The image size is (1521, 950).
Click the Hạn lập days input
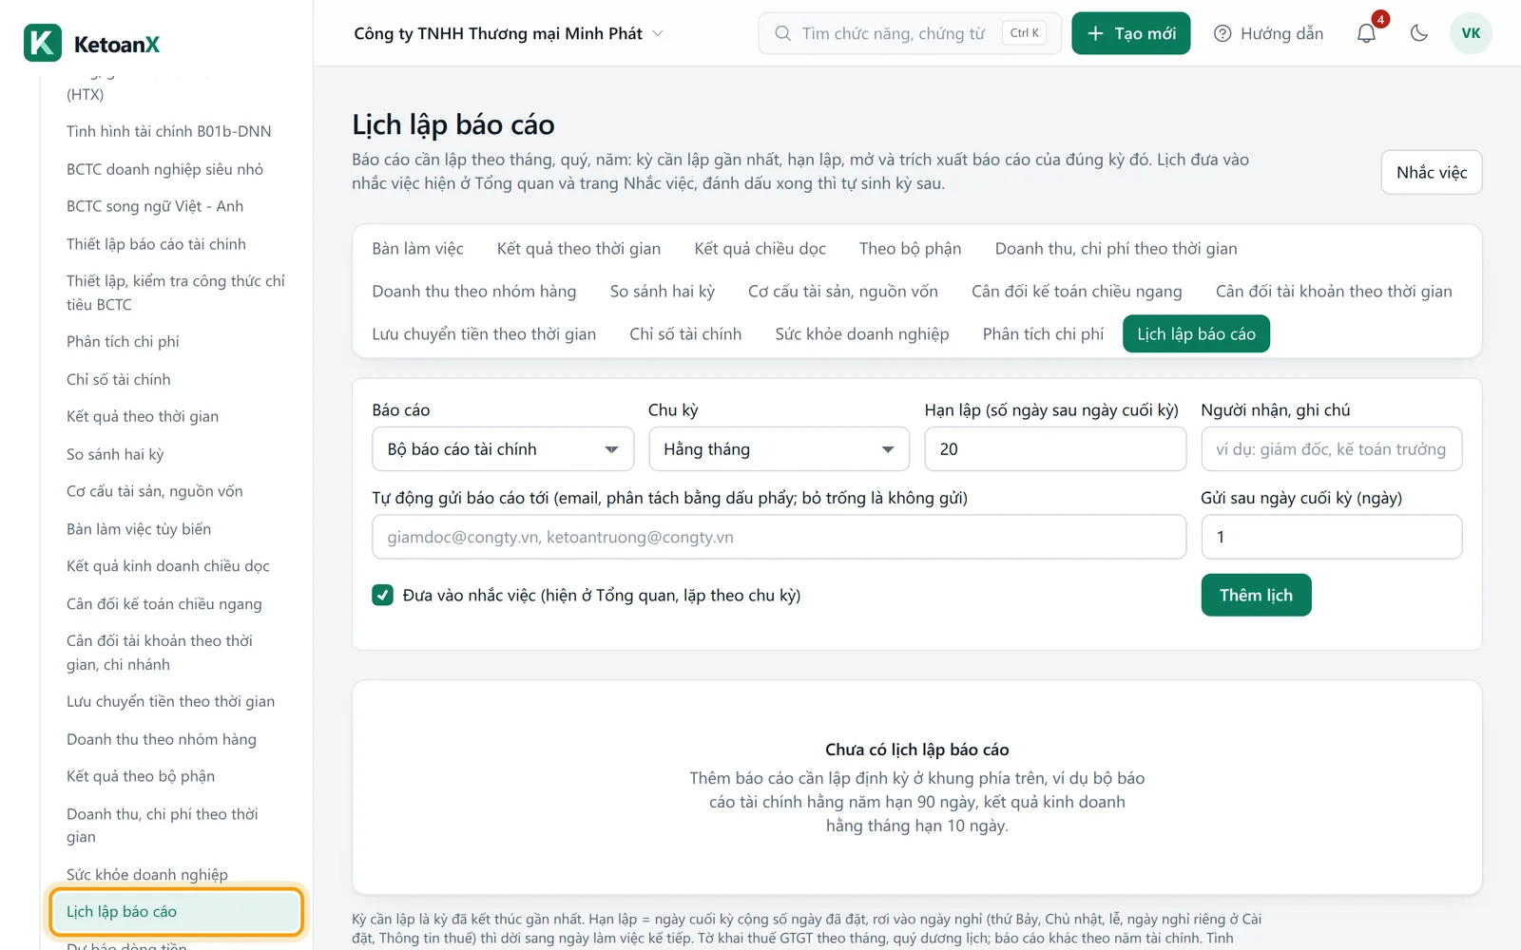point(1055,449)
